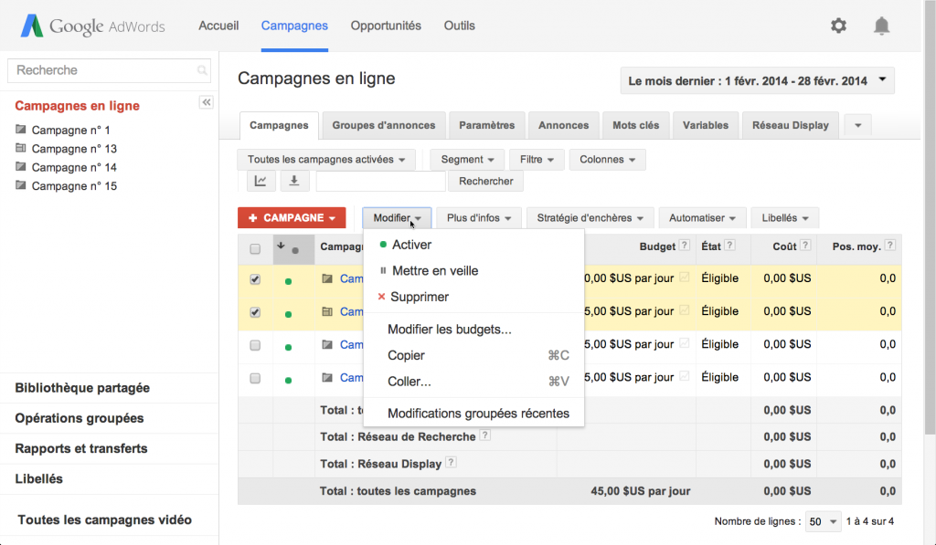The width and height of the screenshot is (936, 545).
Task: Click the sidebar Recherche input field
Action: [110, 70]
